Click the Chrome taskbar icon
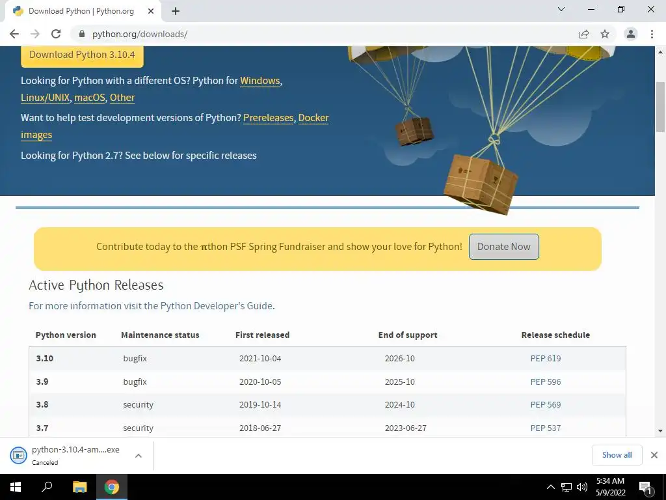Screen dimensions: 666x500 (x=112, y=487)
